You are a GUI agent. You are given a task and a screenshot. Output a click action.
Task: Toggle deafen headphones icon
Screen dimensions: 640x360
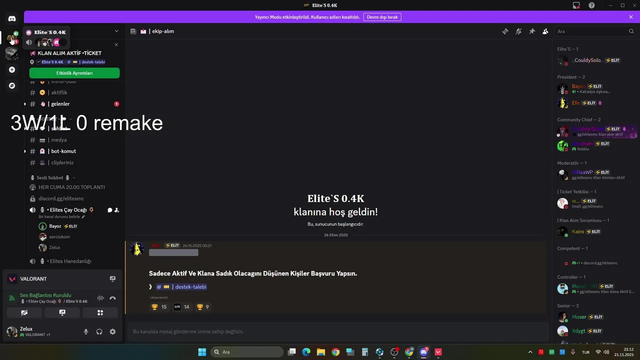click(99, 331)
